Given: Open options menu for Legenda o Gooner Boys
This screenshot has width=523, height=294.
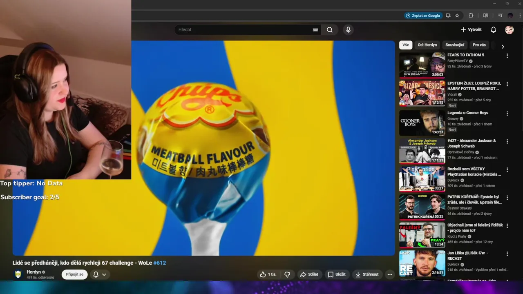Looking at the screenshot, I should point(507,114).
